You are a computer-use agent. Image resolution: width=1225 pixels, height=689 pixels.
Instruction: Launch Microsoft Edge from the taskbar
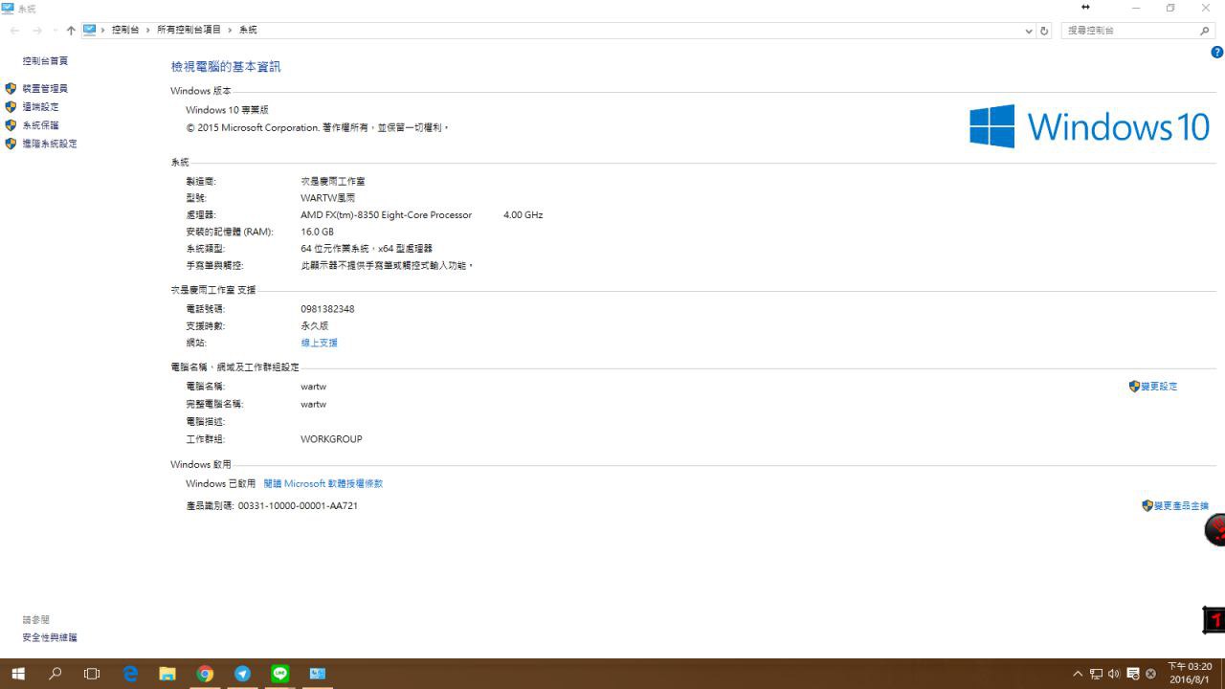[130, 674]
